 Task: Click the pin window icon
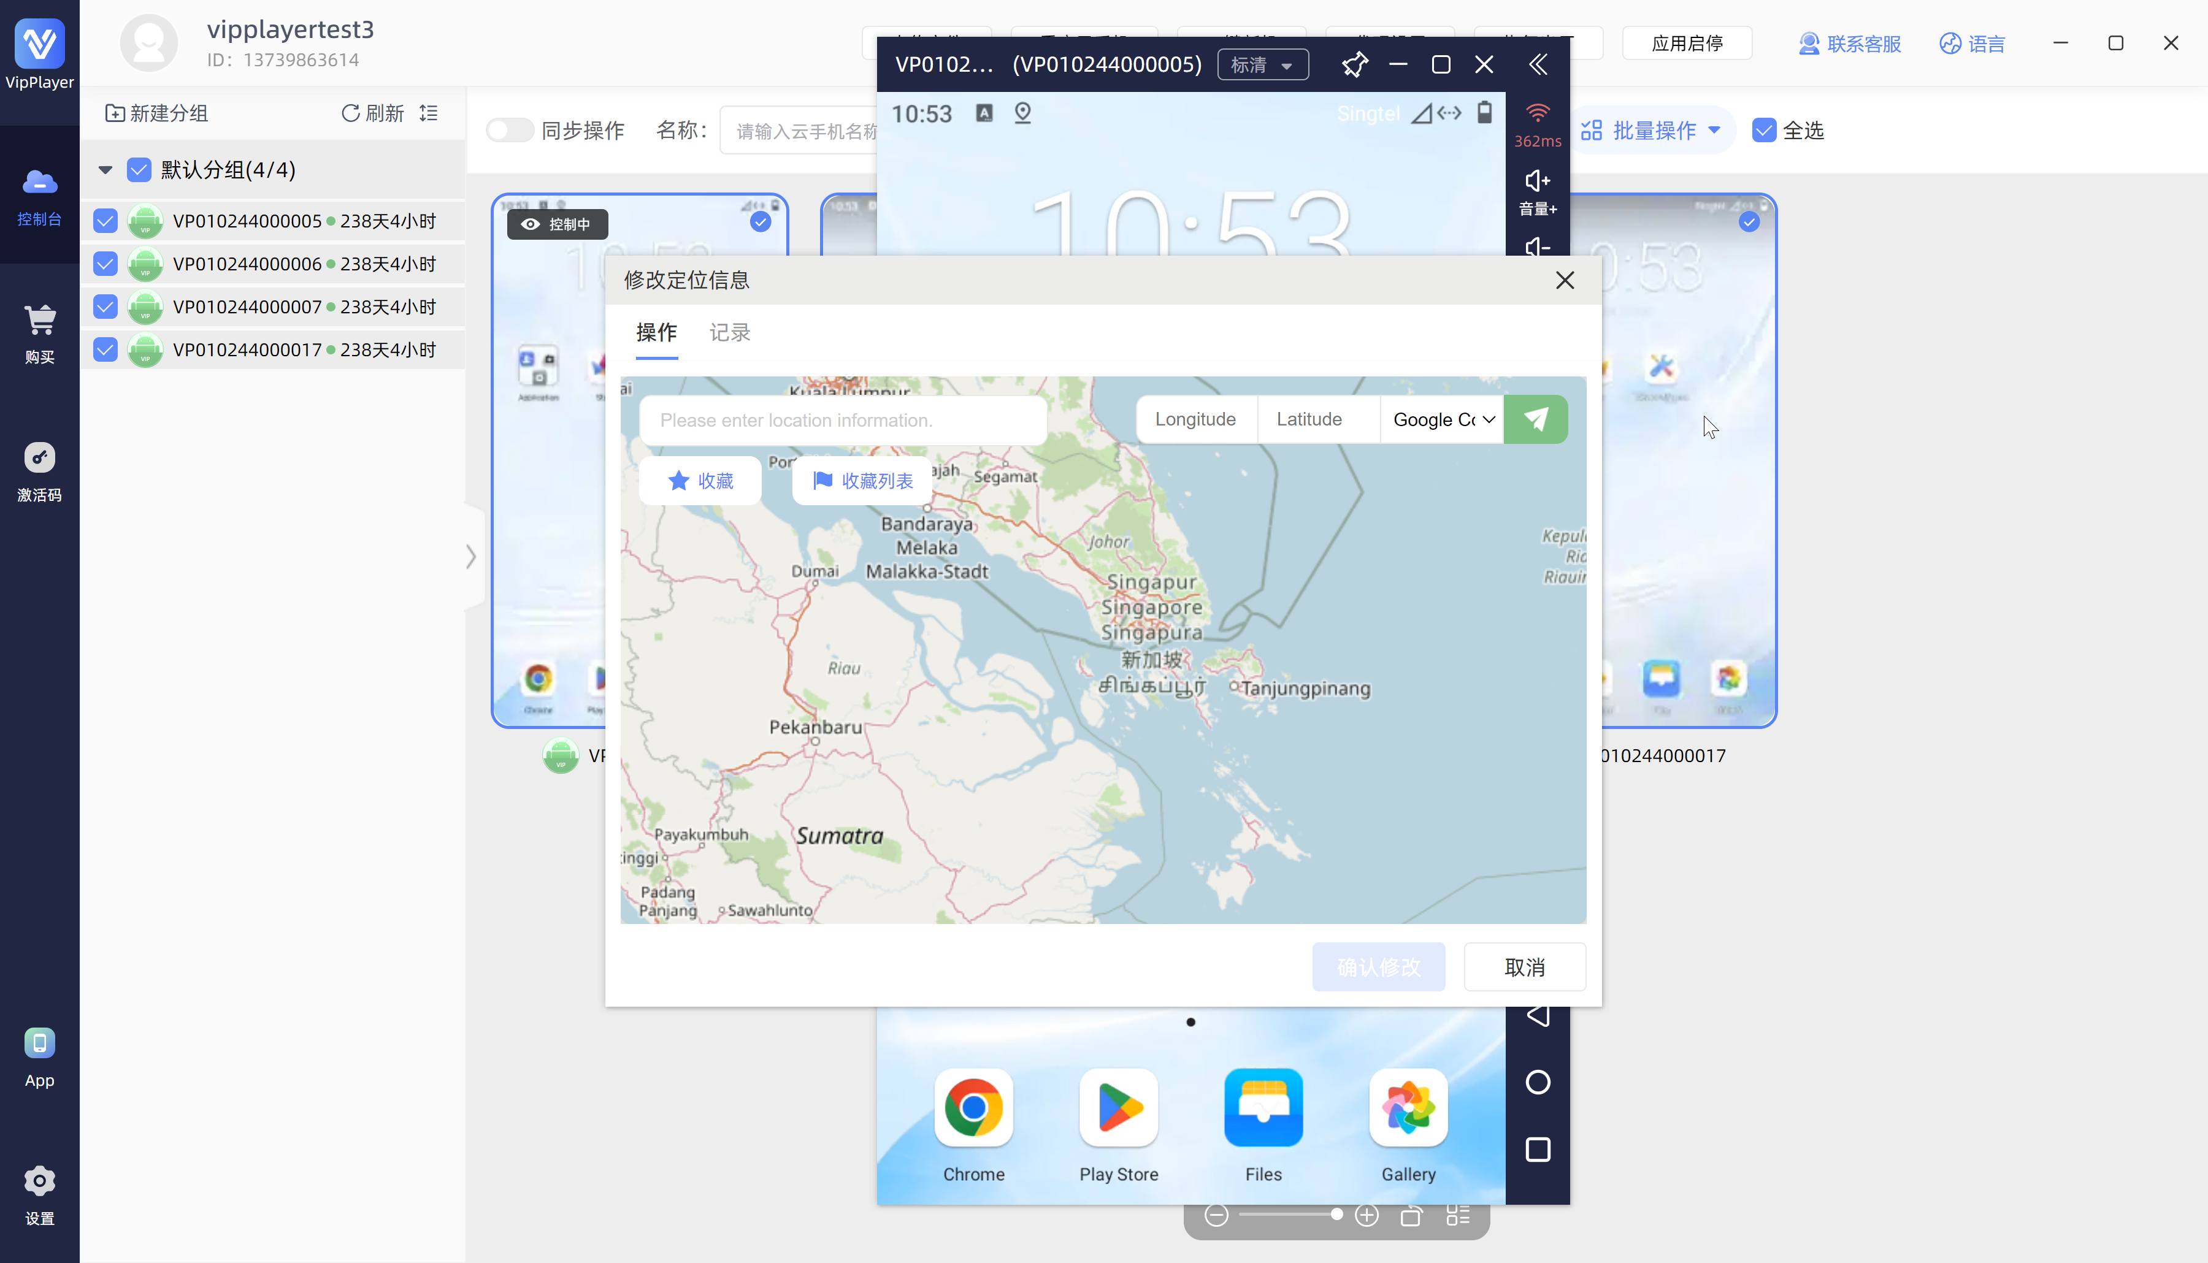pyautogui.click(x=1354, y=64)
